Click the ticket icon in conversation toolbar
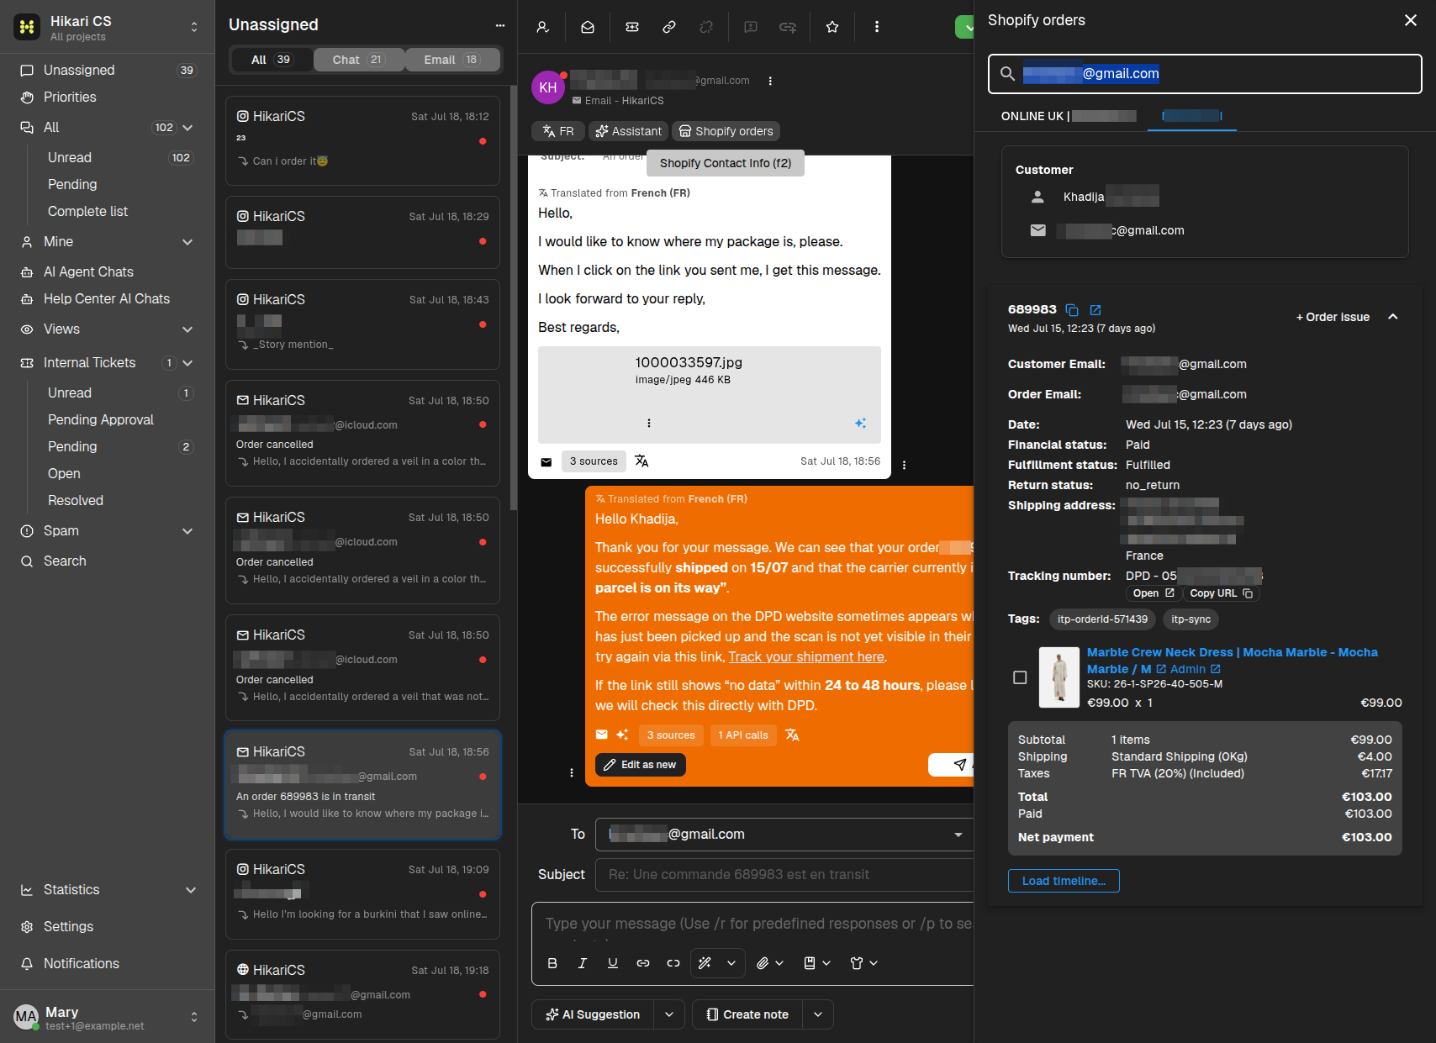 (632, 27)
